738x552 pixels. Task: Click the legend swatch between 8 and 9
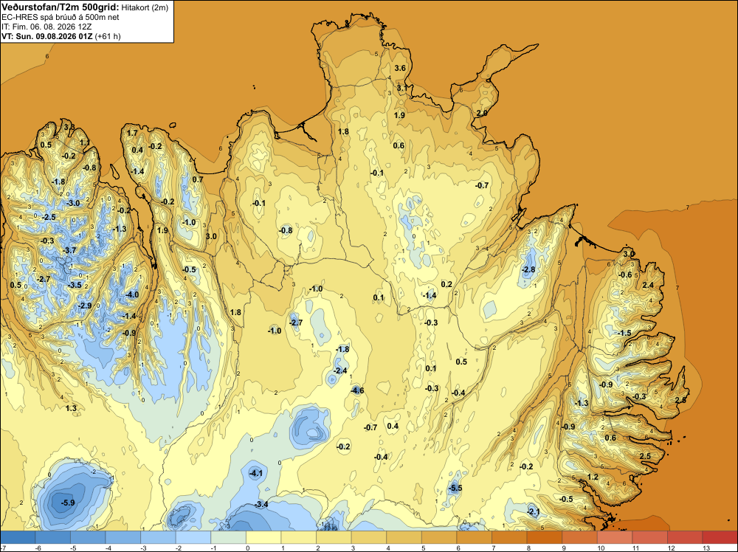tap(545, 537)
